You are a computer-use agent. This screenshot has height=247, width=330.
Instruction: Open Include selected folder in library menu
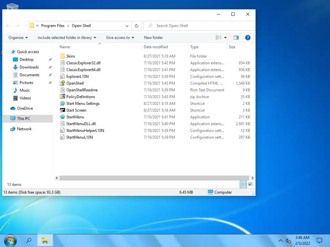67,38
